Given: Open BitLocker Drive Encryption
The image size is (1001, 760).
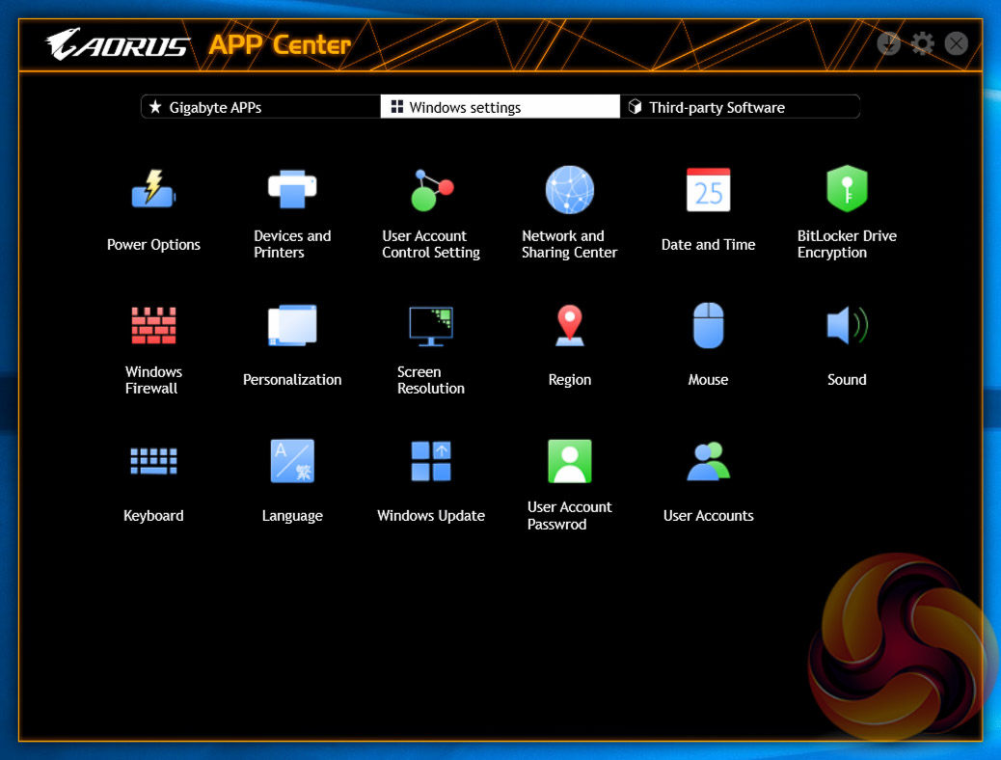Looking at the screenshot, I should (x=847, y=190).
